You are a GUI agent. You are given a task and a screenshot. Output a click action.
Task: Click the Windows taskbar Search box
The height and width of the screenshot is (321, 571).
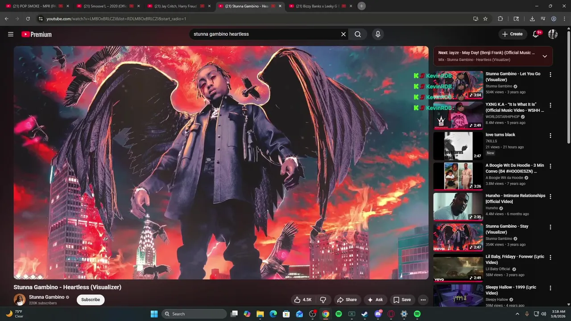pos(194,314)
